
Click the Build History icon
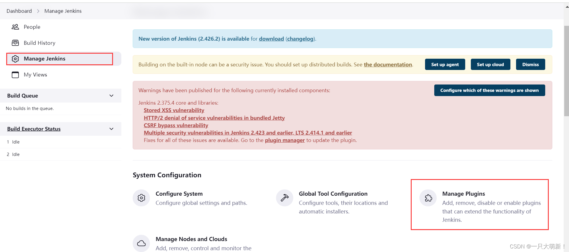(15, 43)
